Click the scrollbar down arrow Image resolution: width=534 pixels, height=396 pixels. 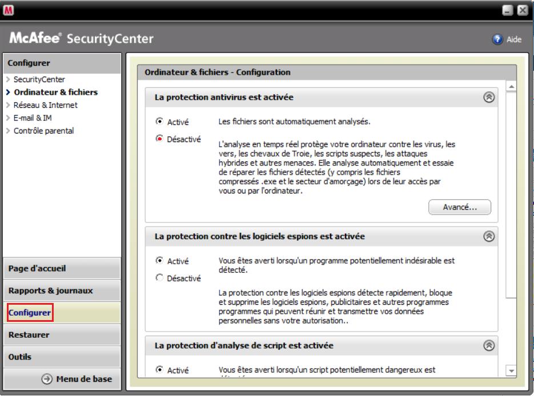point(511,371)
